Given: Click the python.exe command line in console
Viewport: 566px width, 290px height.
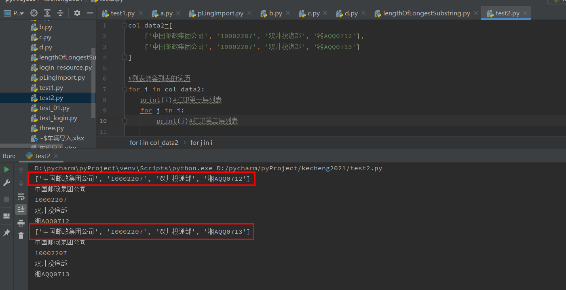Looking at the screenshot, I should click(x=209, y=168).
